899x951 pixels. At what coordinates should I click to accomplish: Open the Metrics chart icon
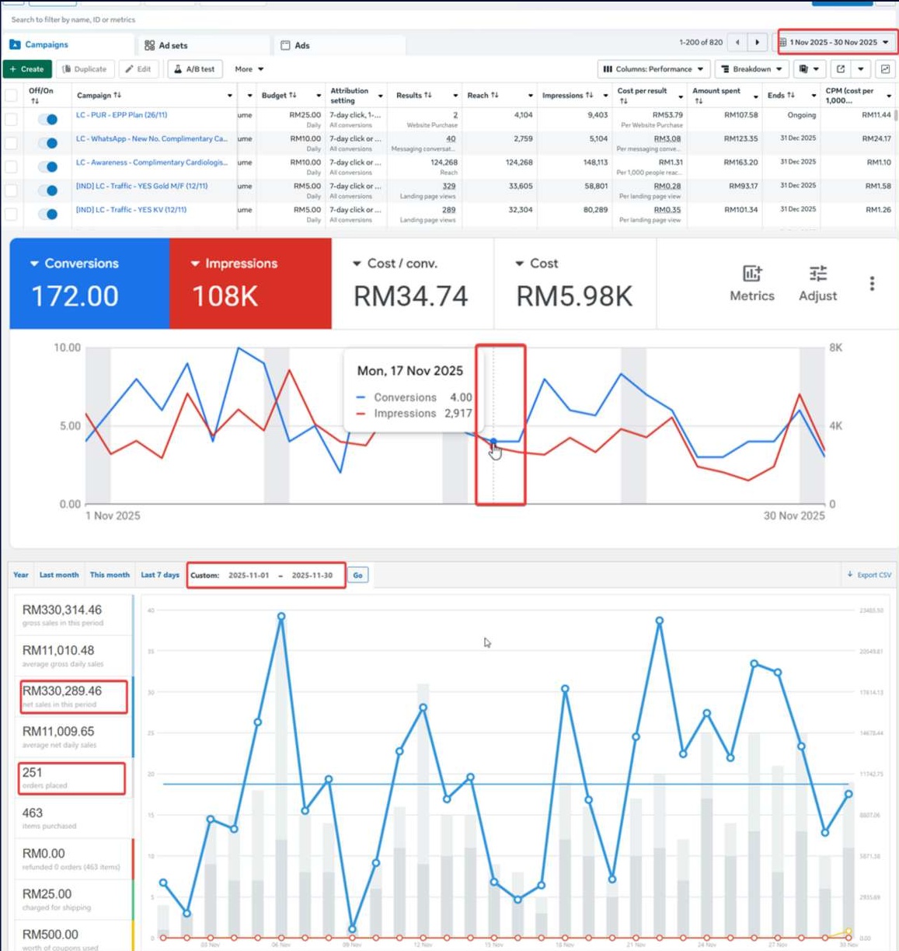coord(751,274)
